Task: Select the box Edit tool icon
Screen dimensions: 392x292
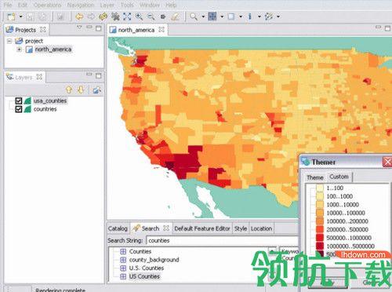Action: tap(231, 16)
